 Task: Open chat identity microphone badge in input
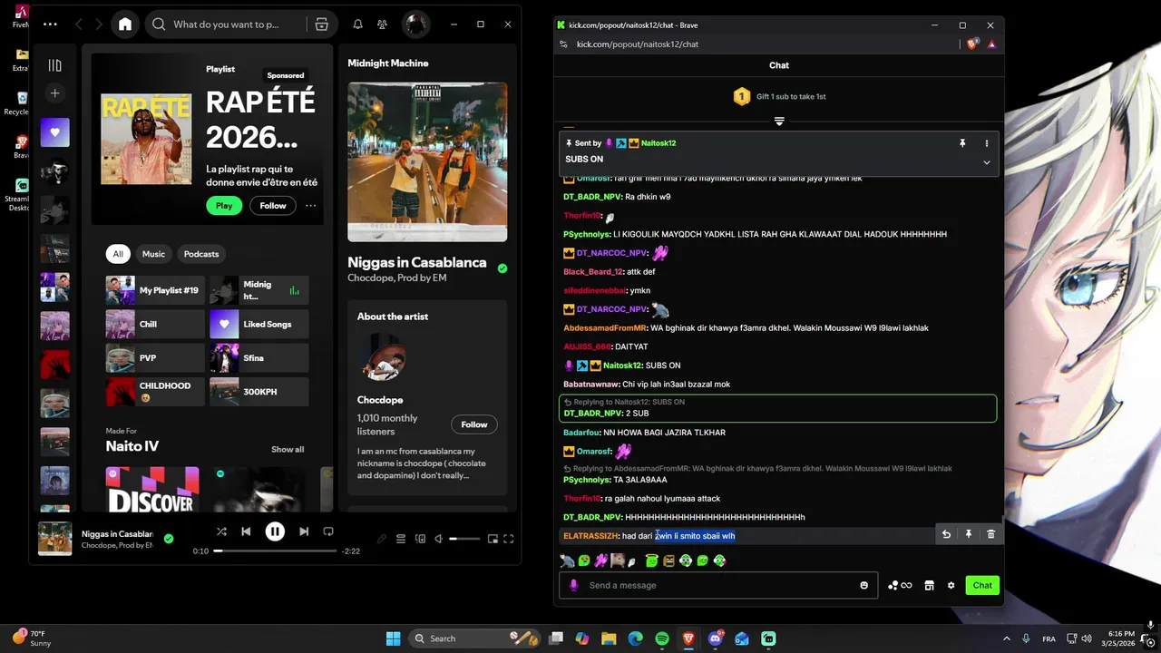coord(573,585)
